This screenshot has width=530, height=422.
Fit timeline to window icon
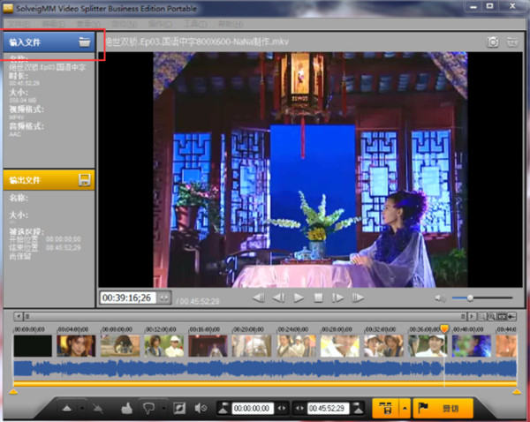click(x=502, y=317)
